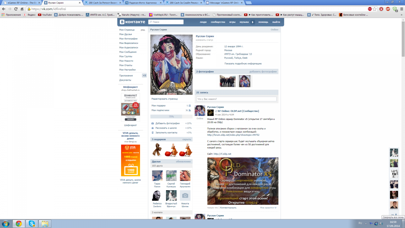Click the Что у Вас нового? status box
This screenshot has width=405, height=228.
(236, 99)
